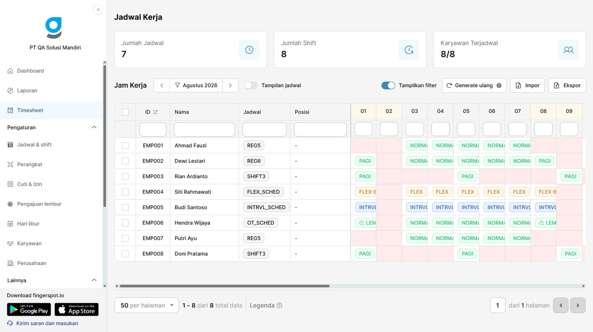593x332 pixels.
Task: Click the Kirim saran dan masukan link
Action: 42,323
